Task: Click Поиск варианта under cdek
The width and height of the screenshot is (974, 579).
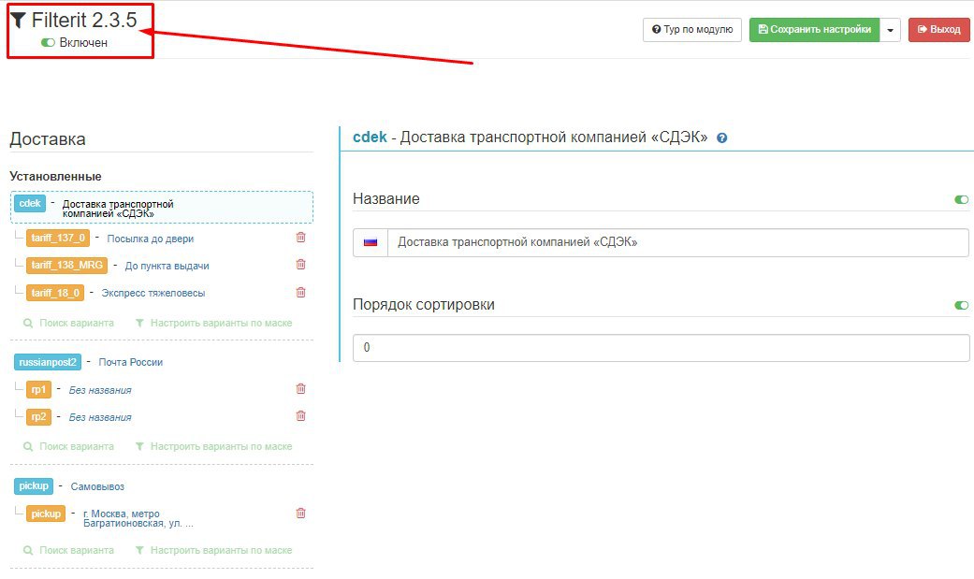Action: click(x=68, y=323)
